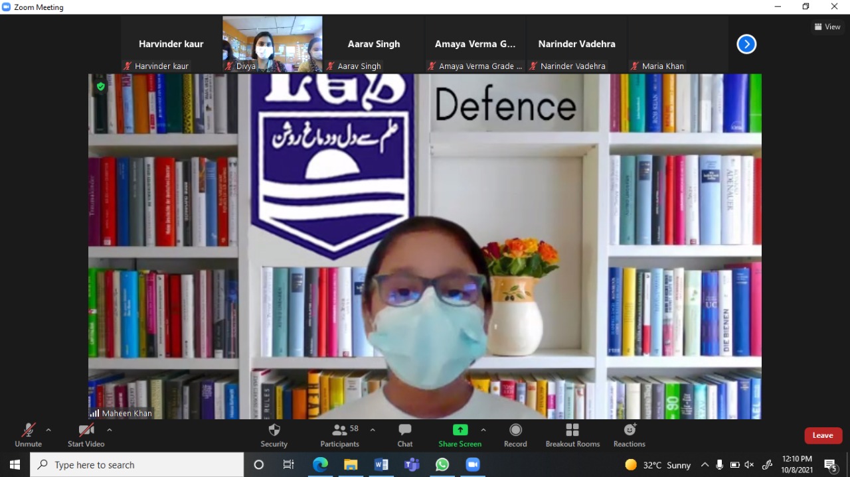
Task: Open the pen workspace tray icon
Action: tap(768, 465)
